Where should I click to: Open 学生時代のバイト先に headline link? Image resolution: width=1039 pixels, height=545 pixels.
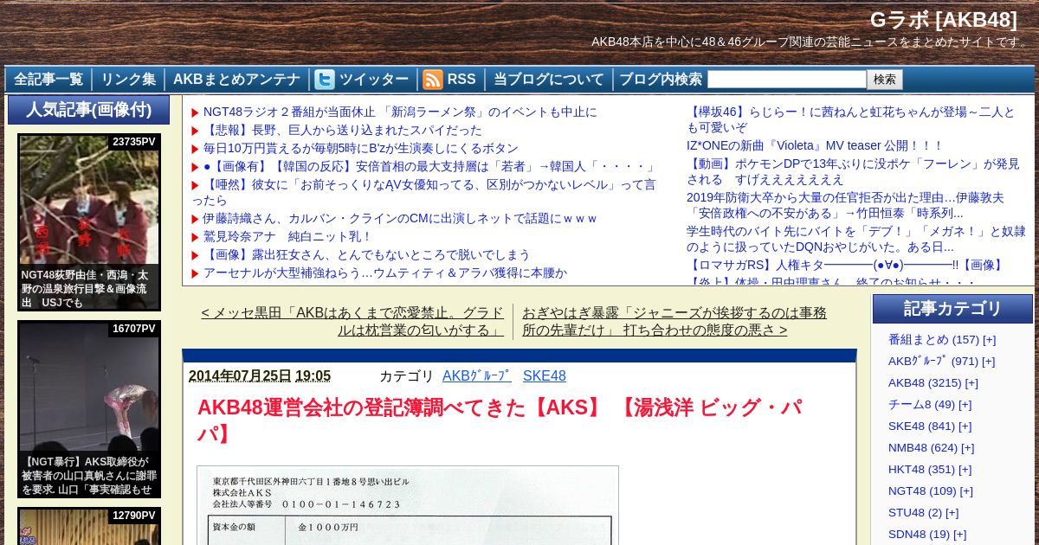tap(856, 239)
